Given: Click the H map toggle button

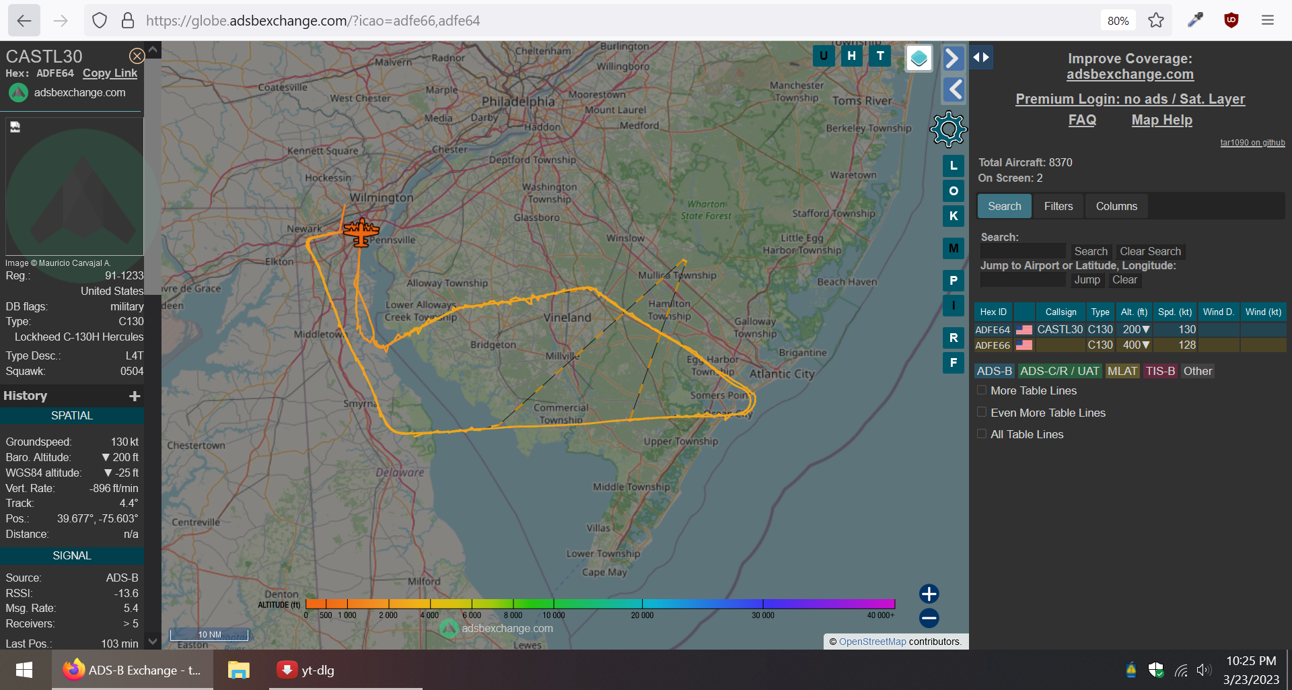Looking at the screenshot, I should coord(852,56).
